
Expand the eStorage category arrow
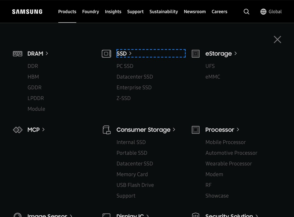tap(236, 53)
